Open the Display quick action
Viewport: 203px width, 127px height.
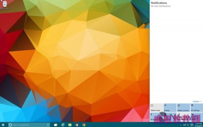170,108
